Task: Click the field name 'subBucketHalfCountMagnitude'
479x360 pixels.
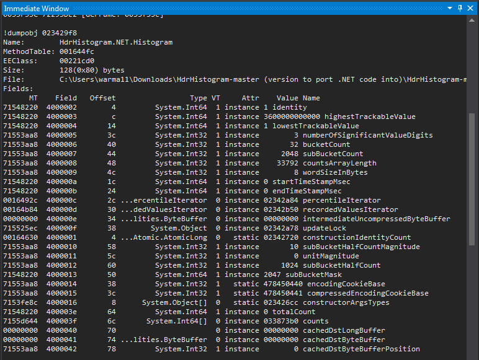Action: click(361, 247)
